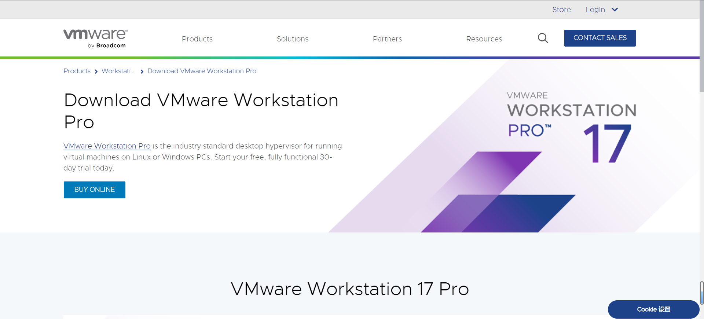Click the VMware Workstation 17 Pro section heading
The image size is (704, 319).
(350, 289)
